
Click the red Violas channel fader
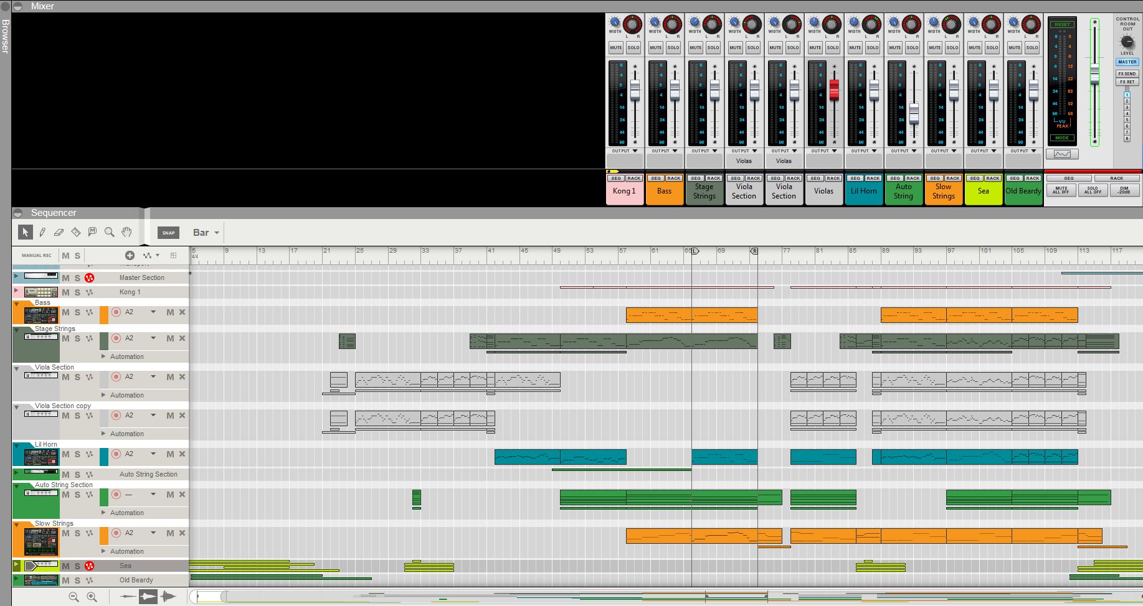tap(834, 91)
